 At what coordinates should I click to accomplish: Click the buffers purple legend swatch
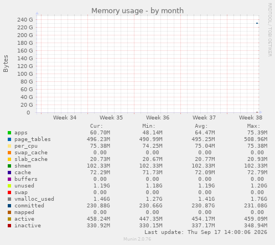[9, 179]
